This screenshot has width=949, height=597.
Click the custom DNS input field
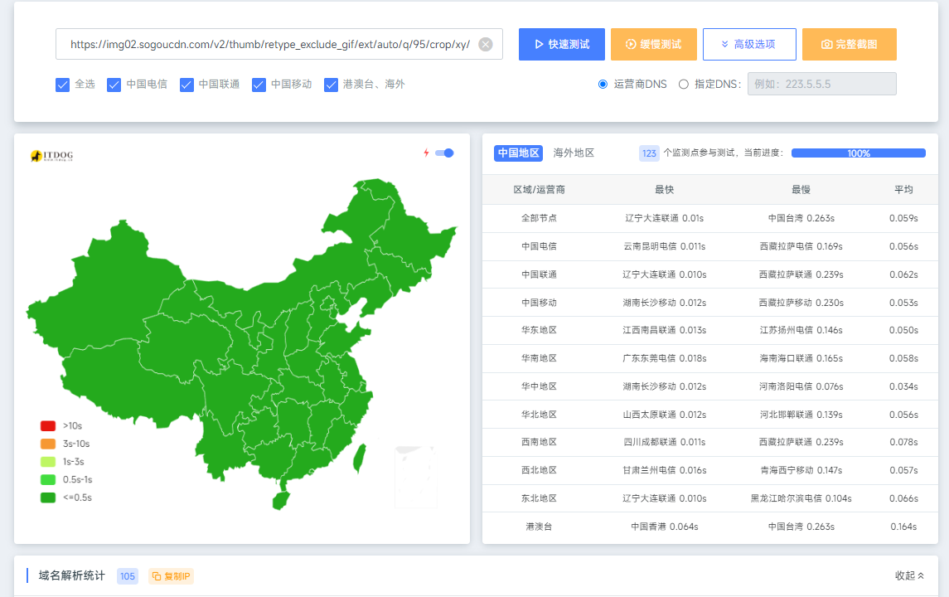(x=821, y=85)
